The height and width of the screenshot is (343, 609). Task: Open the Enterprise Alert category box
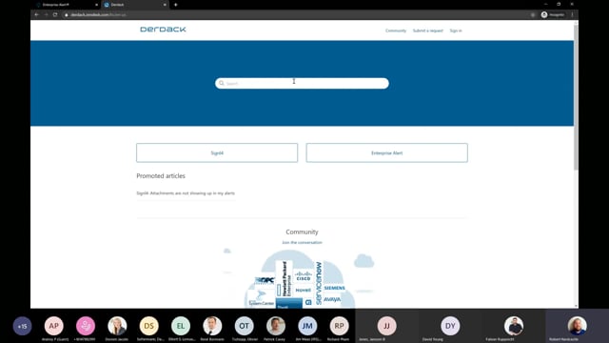[x=386, y=152]
